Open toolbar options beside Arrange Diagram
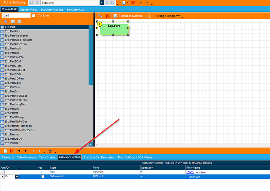Image resolution: width=270 pixels, height=191 pixels. click(x=182, y=17)
